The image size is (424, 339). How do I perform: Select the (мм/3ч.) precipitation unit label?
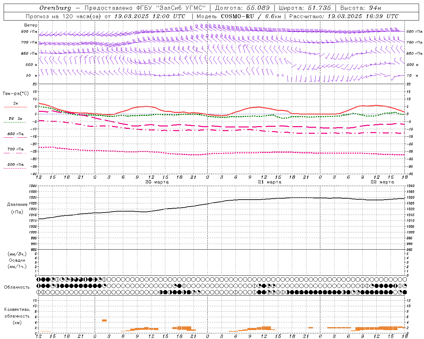point(17,254)
